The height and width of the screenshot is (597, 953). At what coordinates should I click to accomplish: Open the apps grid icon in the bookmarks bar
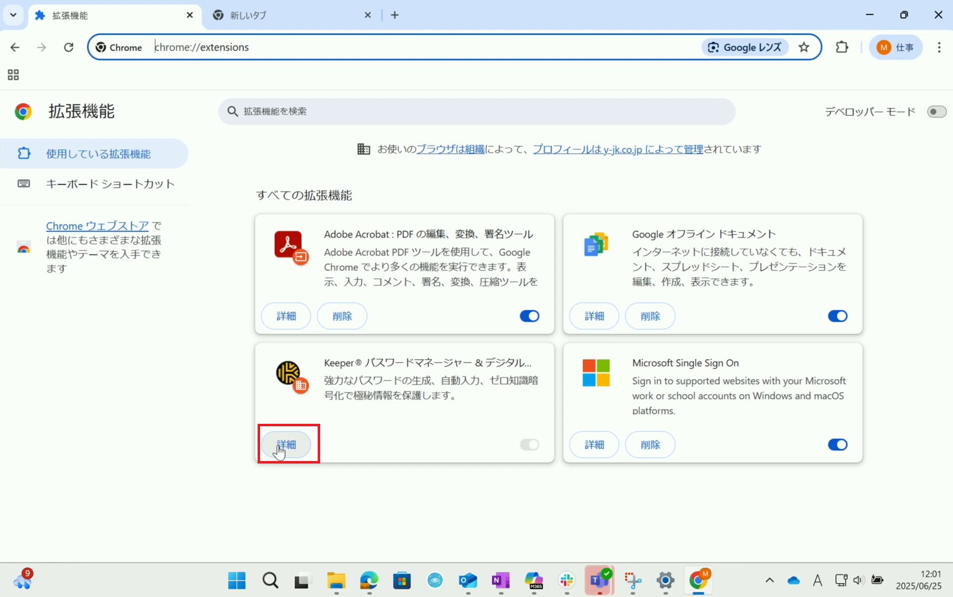(13, 75)
